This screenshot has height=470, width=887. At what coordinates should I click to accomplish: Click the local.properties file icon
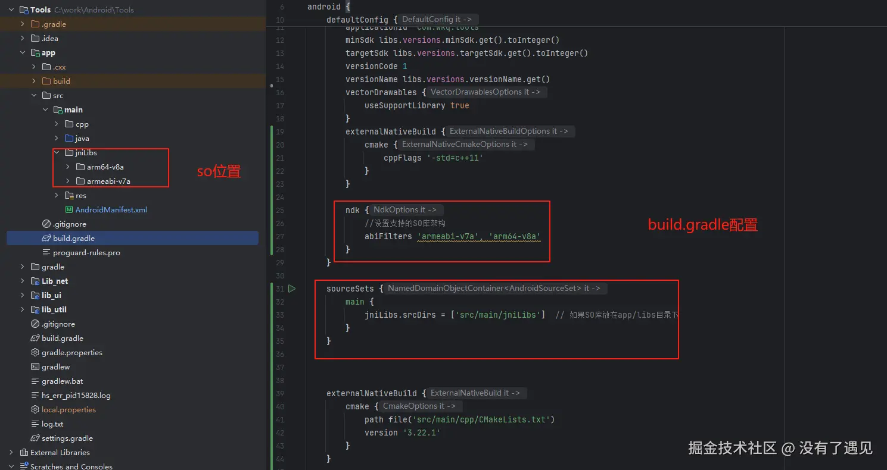[35, 409]
